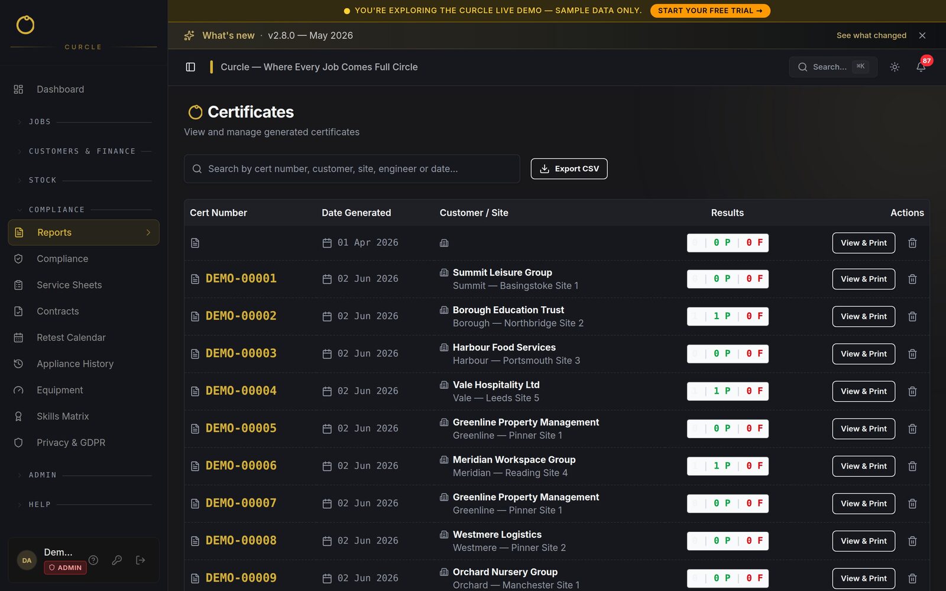This screenshot has width=946, height=591.
Task: Switch theme with the sun icon
Action: click(895, 67)
